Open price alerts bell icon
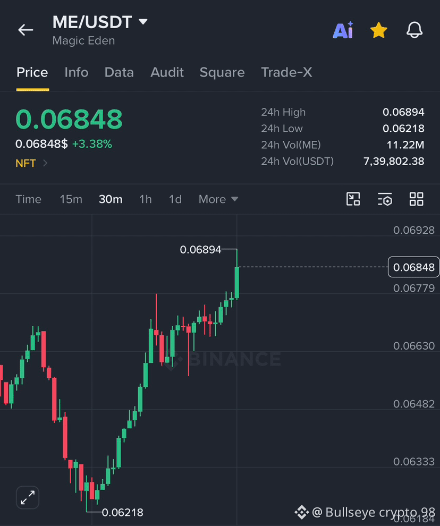 click(x=414, y=30)
